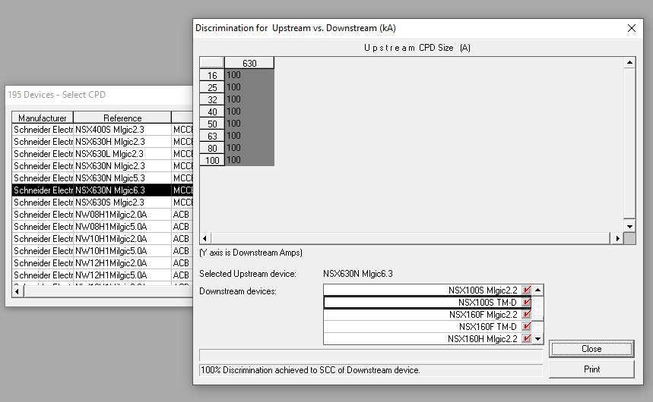
Task: Select the 630 upstream column header
Action: [x=249, y=63]
